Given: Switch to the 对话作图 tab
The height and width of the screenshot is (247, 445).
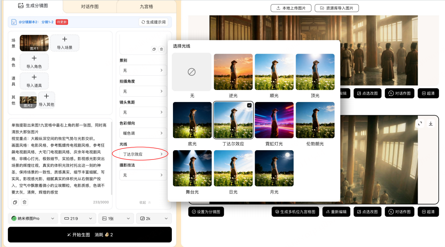Looking at the screenshot, I should pyautogui.click(x=89, y=6).
